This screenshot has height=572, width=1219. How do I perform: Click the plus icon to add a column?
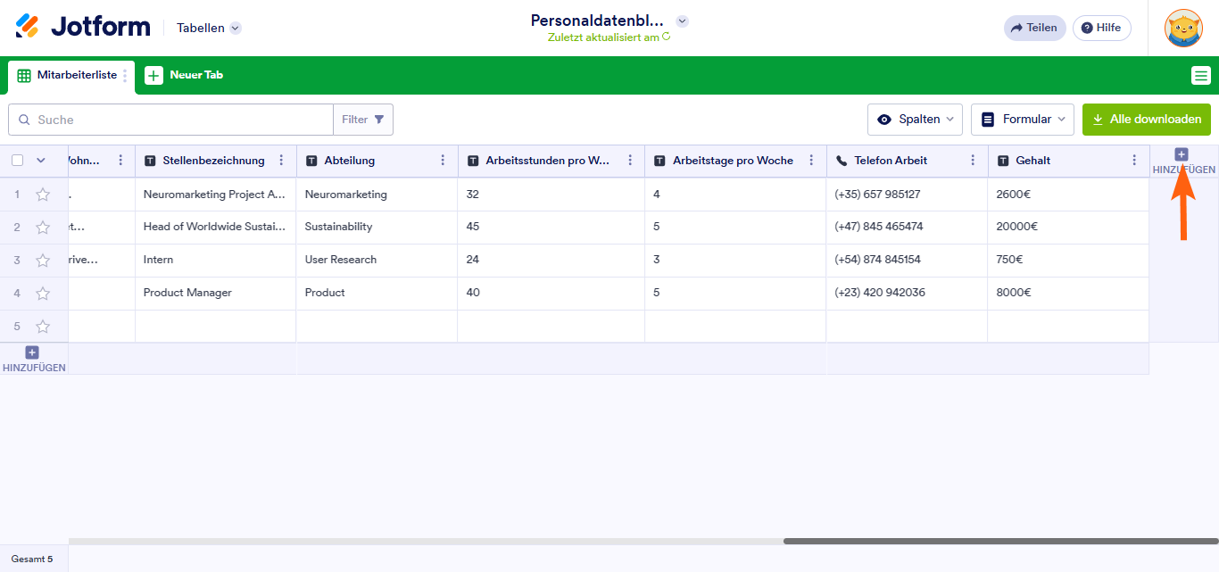click(x=1182, y=154)
